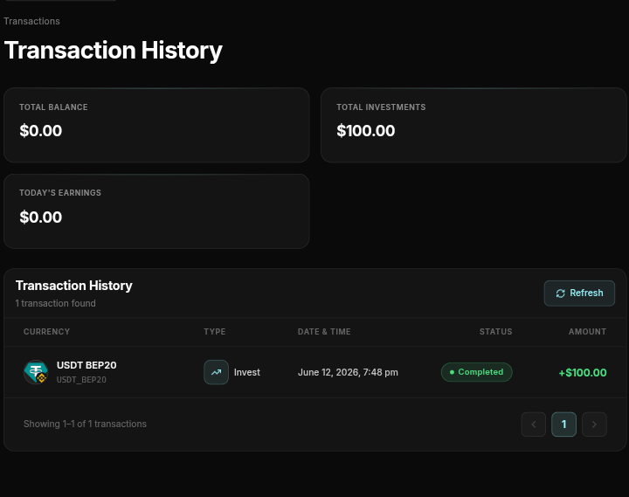This screenshot has height=497, width=629.
Task: Open the Total Balance card
Action: pyautogui.click(x=156, y=125)
